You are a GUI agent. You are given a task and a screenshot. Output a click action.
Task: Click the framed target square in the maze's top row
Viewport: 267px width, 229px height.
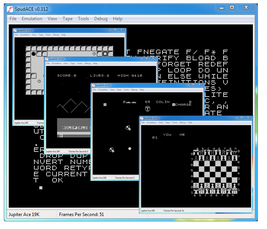click(105, 54)
